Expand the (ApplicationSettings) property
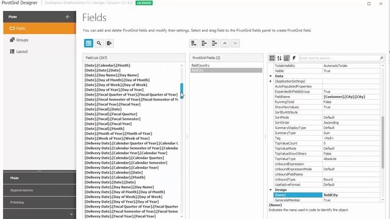This screenshot has width=390, height=219. coord(271,81)
